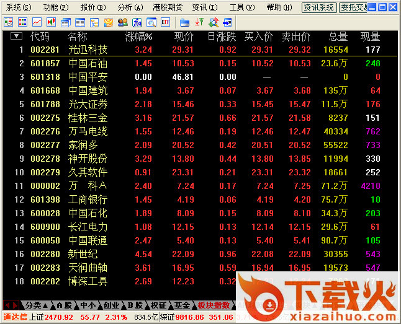
Task: Click the 资讯系统 button
Action: (319, 7)
